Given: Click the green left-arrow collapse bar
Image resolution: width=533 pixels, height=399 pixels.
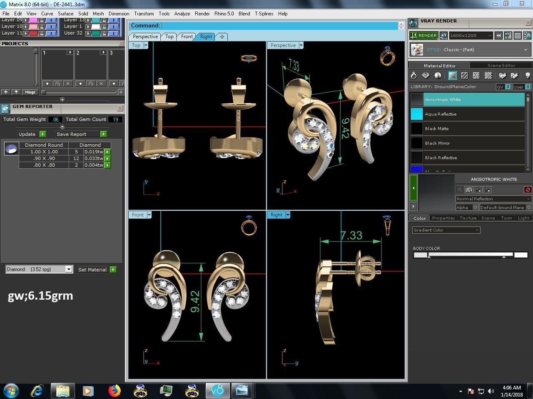Looking at the screenshot, I should tap(413, 188).
